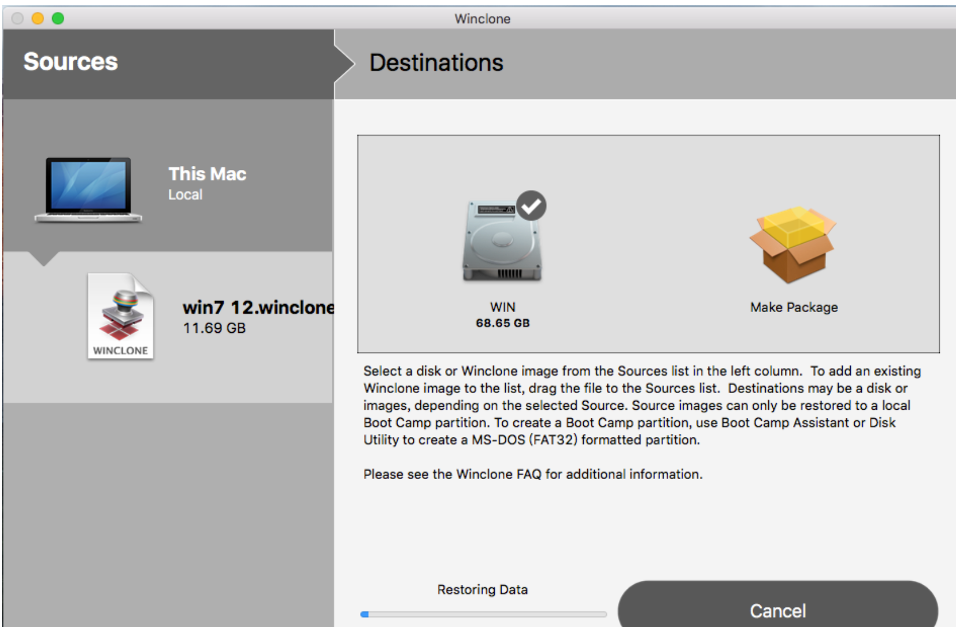Click the WIN disk name label
This screenshot has width=956, height=627.
click(x=503, y=307)
